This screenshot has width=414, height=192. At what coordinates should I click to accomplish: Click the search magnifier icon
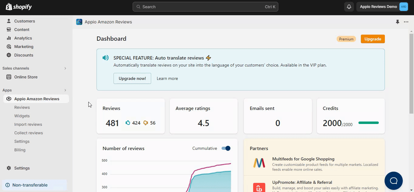[x=138, y=7]
